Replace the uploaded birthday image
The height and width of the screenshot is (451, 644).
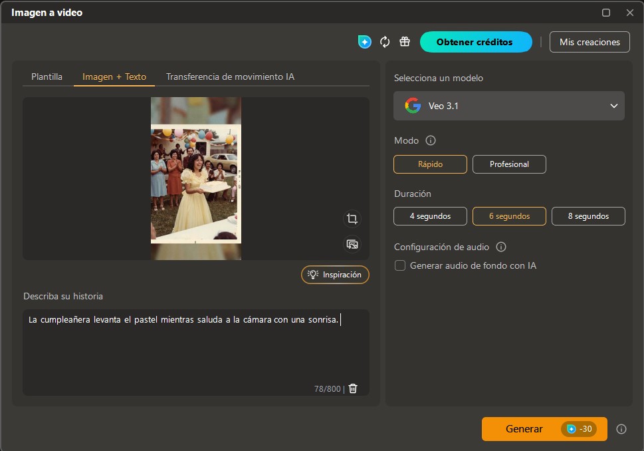(x=352, y=244)
